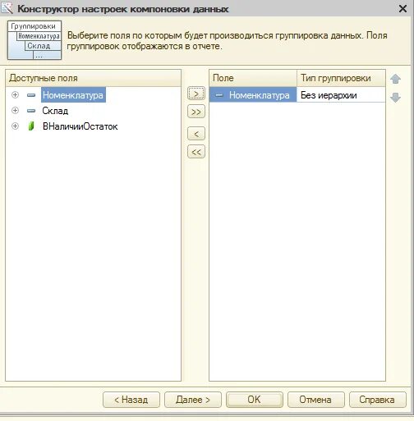This screenshot has height=421, width=414.
Task: Select the Номенклатура row in grouping table
Action: [x=297, y=95]
